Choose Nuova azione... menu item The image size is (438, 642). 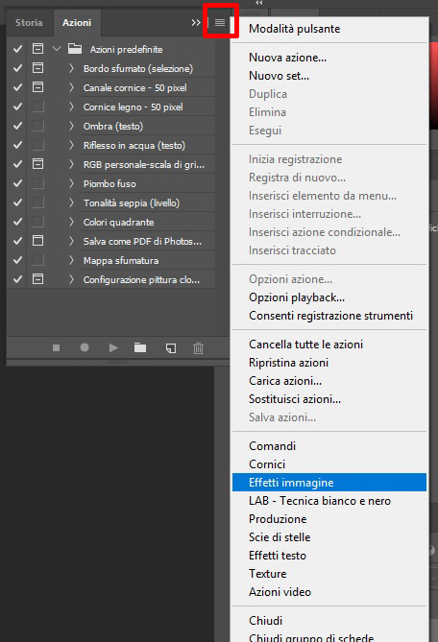pyautogui.click(x=329, y=58)
